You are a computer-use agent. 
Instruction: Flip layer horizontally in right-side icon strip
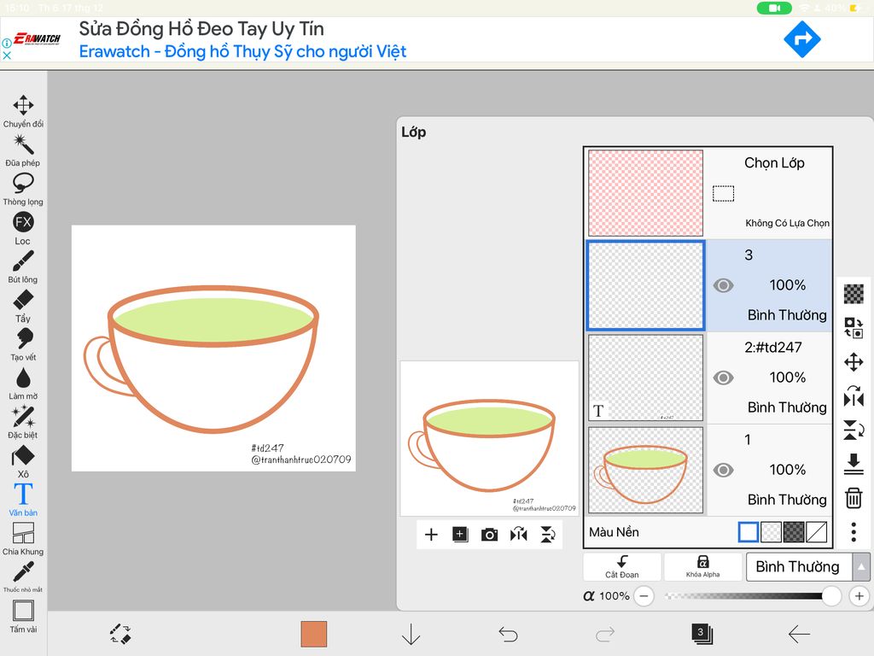pos(854,396)
